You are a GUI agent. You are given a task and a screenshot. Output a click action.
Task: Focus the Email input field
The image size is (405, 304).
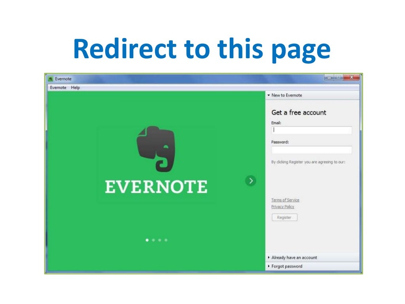tap(312, 130)
